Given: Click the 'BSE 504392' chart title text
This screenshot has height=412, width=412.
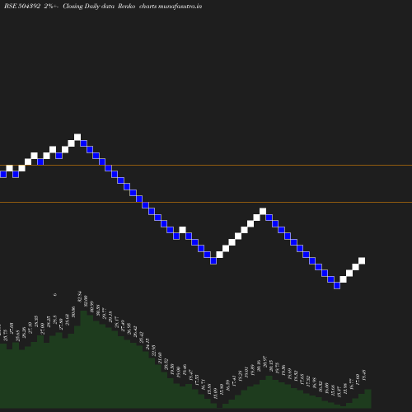Looking at the screenshot, I should [x=22, y=6].
